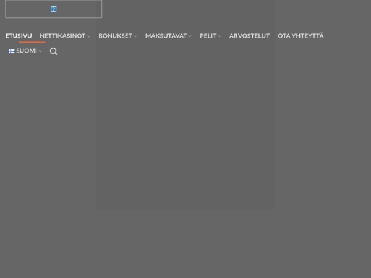This screenshot has width=371, height=278.
Task: Expand the Nettikasinot dropdown chevron
Action: click(88, 36)
